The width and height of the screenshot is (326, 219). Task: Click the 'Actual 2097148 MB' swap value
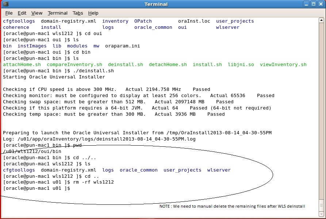[x=179, y=102]
